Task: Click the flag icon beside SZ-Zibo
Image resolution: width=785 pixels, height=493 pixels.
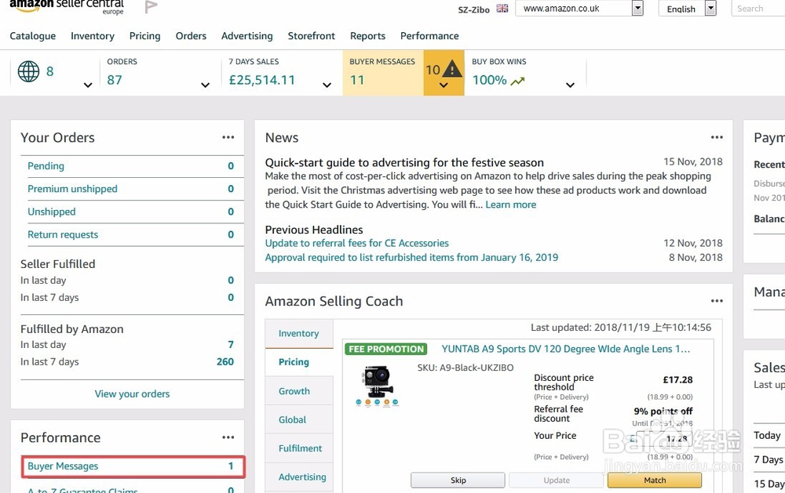Action: [x=501, y=9]
